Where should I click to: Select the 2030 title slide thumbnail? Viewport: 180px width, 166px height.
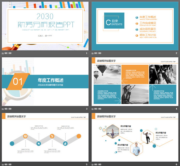pyautogui.click(x=45, y=26)
